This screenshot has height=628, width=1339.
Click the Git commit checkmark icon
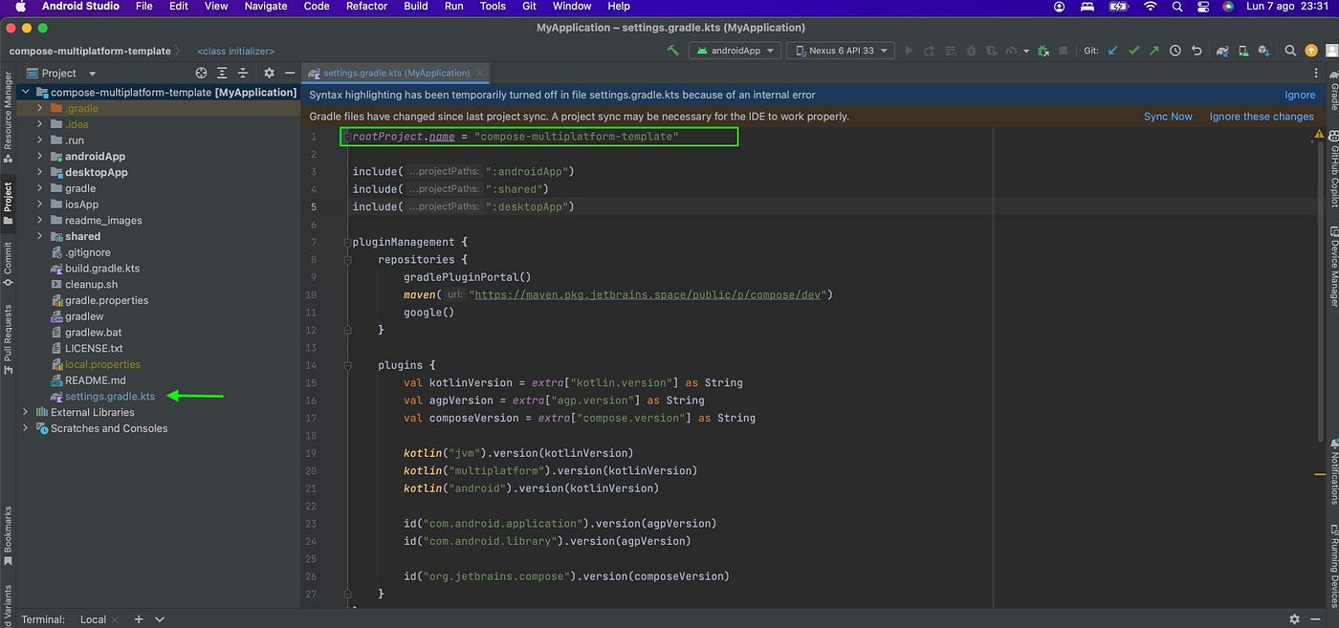coord(1133,51)
